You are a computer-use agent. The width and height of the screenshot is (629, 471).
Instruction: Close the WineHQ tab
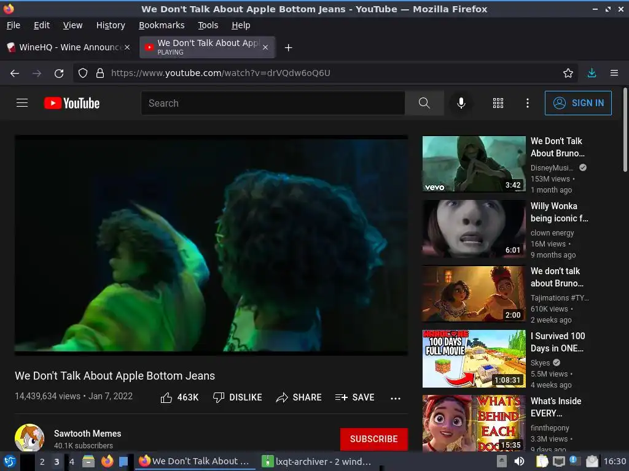127,47
